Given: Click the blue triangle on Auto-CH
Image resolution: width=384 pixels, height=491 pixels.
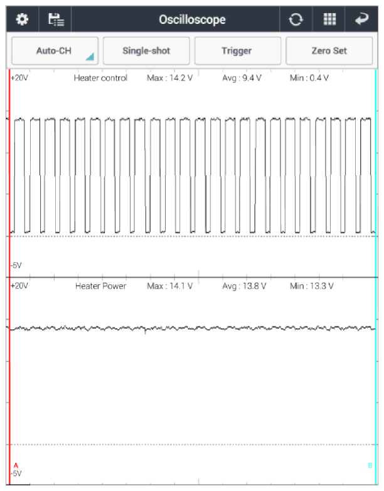Looking at the screenshot, I should click(x=89, y=58).
